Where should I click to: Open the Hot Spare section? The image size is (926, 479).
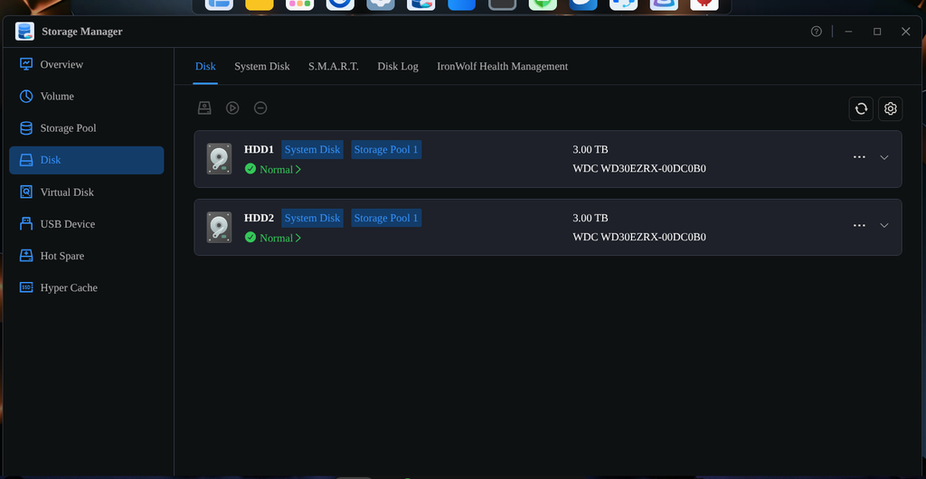click(86, 256)
